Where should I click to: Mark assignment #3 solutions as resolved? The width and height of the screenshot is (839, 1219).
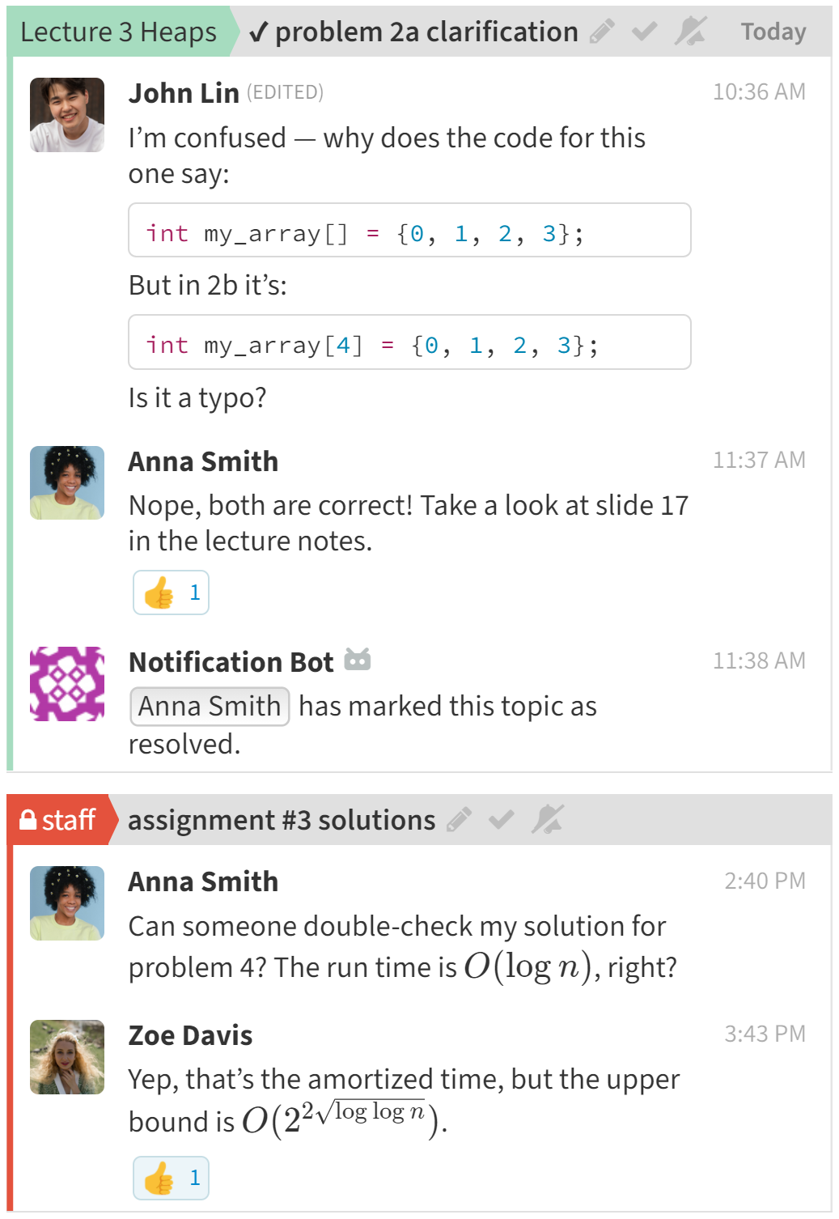pos(502,820)
